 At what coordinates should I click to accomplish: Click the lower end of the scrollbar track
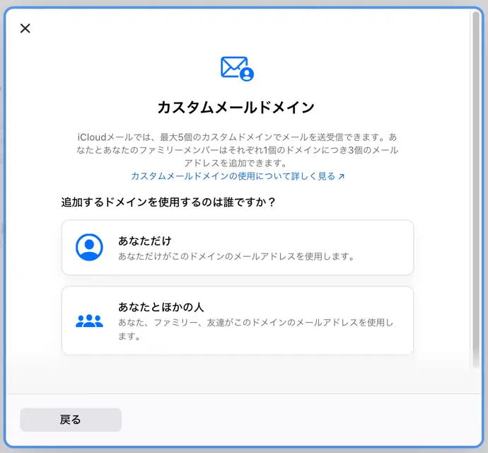(x=476, y=358)
